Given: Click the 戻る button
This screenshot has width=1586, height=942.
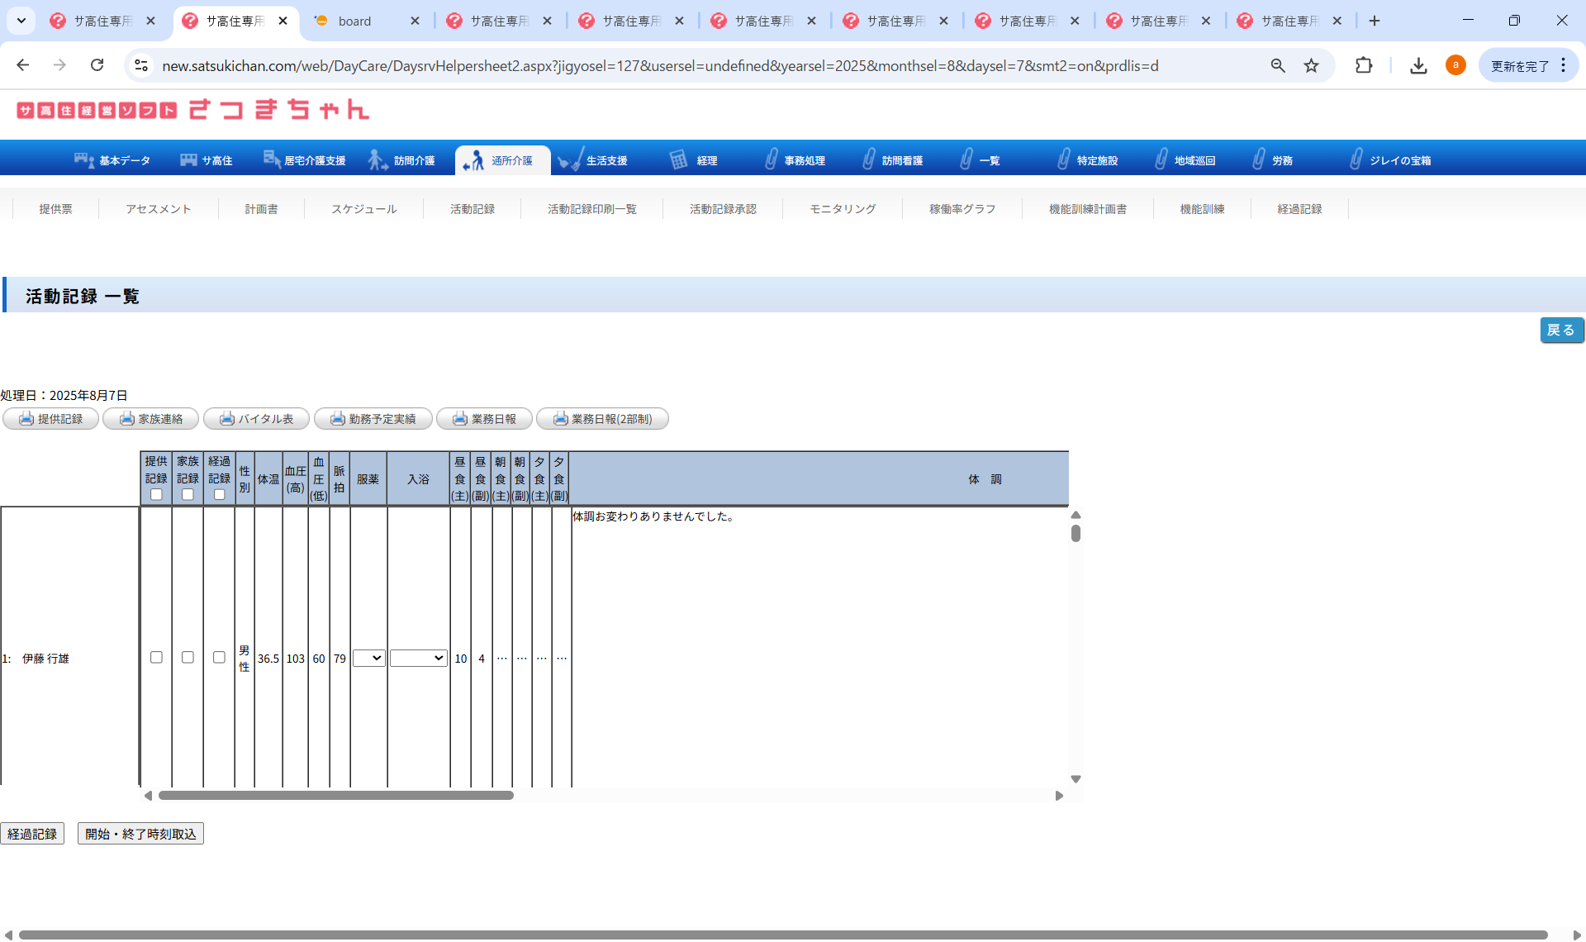Looking at the screenshot, I should click(1560, 330).
